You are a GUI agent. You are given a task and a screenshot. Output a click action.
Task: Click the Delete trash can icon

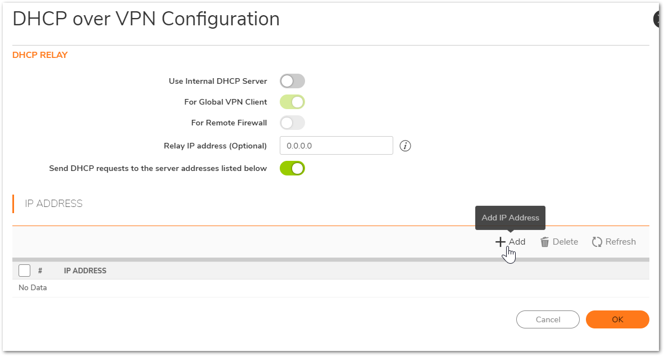(x=544, y=242)
